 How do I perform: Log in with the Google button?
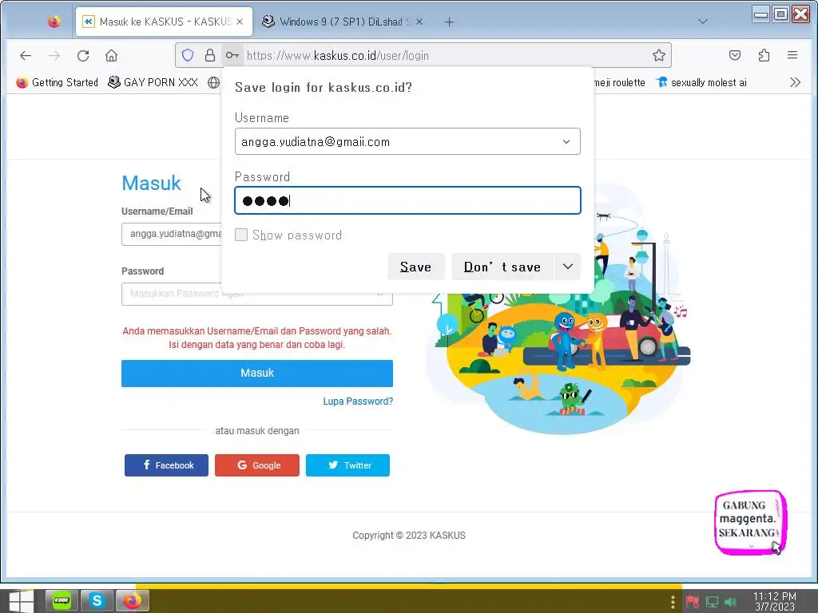click(x=257, y=465)
